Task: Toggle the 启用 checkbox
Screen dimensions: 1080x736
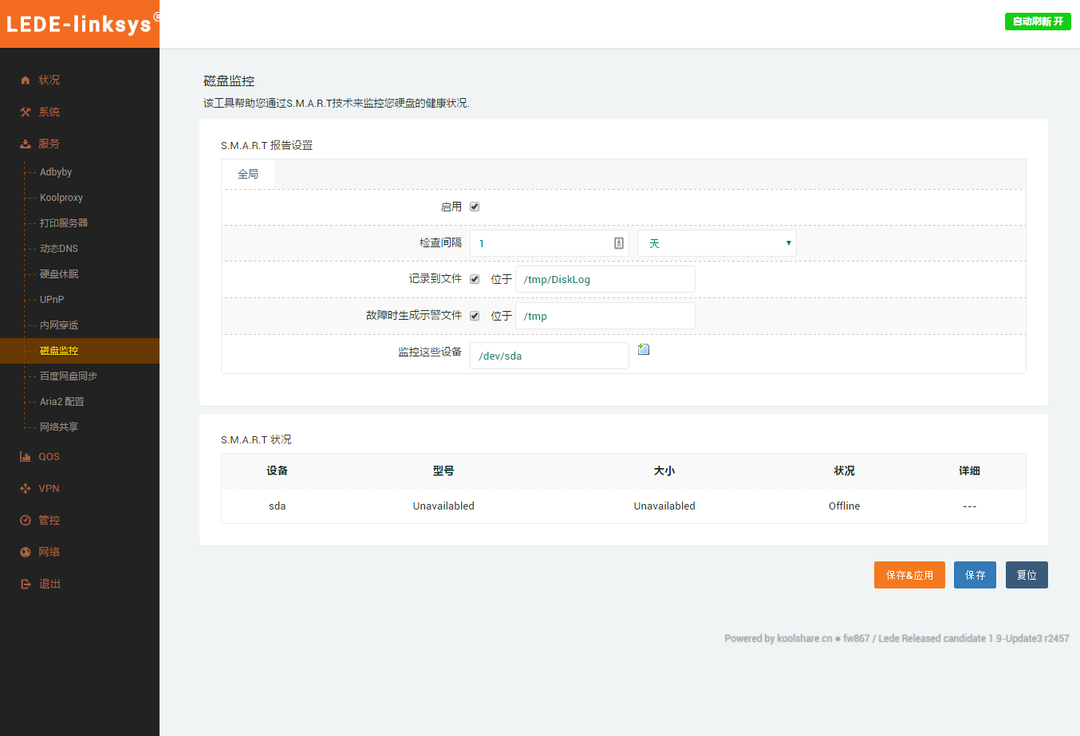Action: coord(475,207)
